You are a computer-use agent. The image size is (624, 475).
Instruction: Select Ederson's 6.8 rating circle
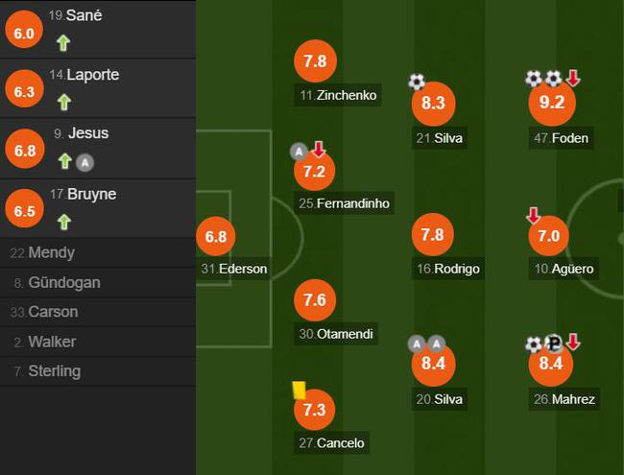216,236
